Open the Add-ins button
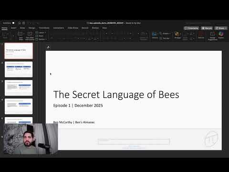 pyautogui.click(x=201, y=35)
